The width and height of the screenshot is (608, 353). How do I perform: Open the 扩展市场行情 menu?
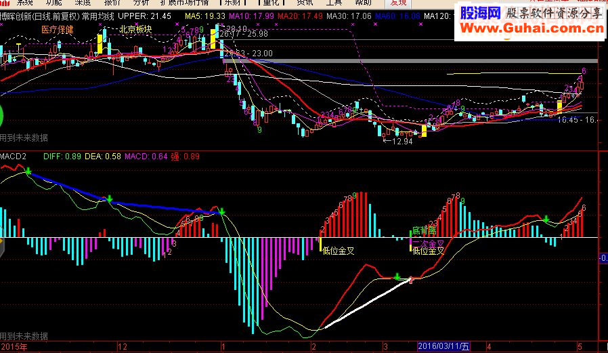click(184, 3)
